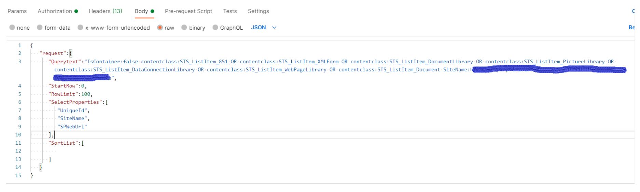Click the "UniqueId" string on line 7
The image size is (640, 192).
click(72, 111)
